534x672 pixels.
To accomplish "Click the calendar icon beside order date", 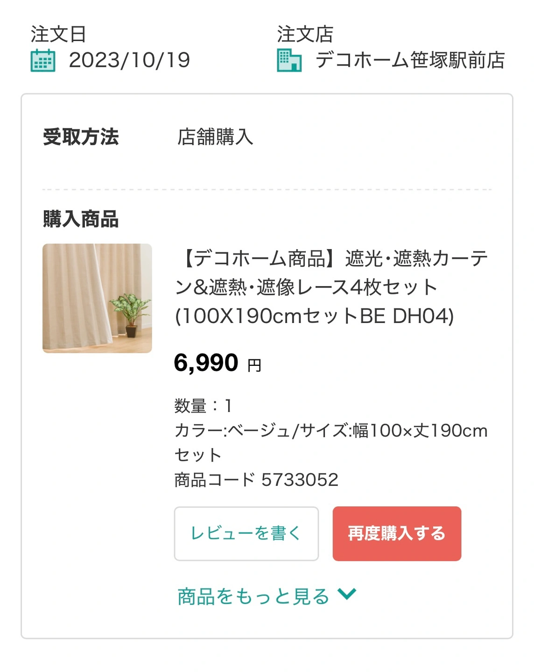I will (x=43, y=61).
